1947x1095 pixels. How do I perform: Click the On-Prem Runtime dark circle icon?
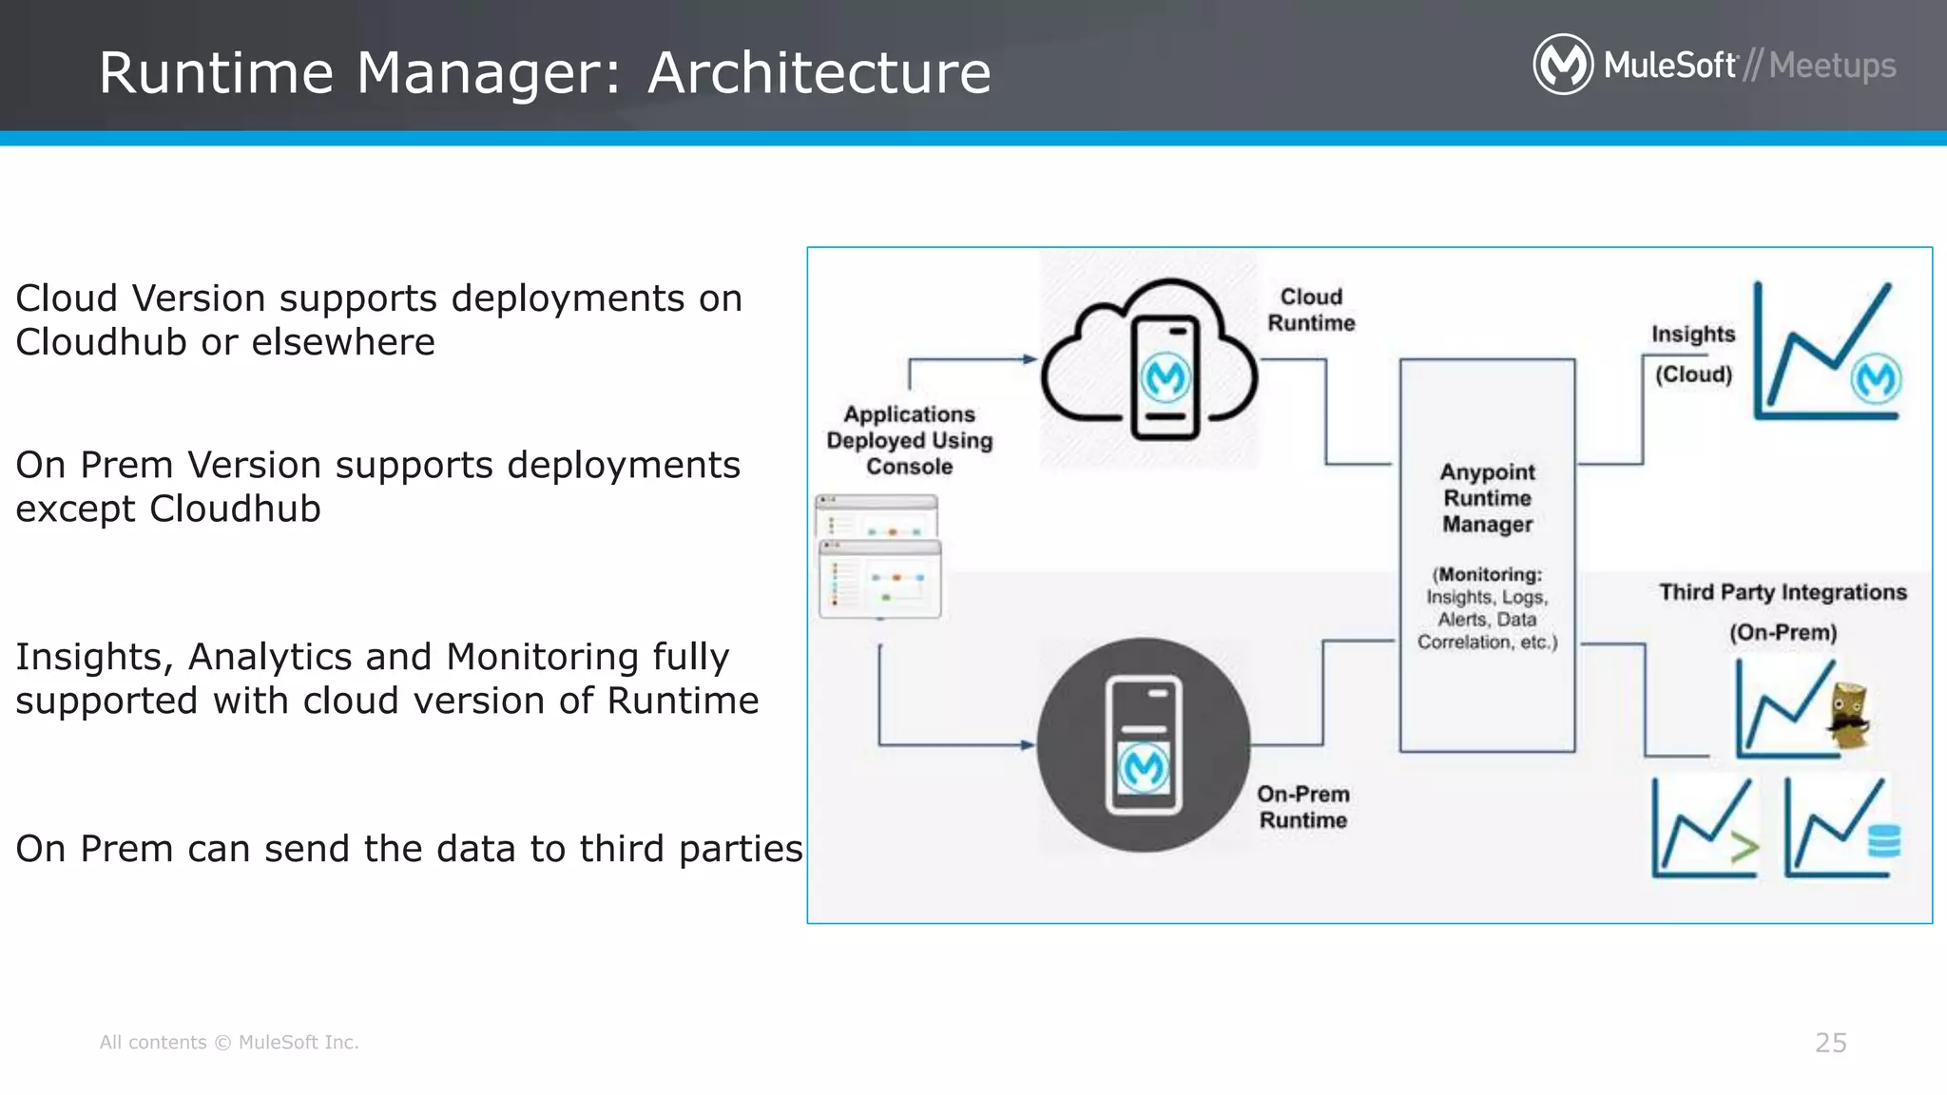click(1144, 744)
